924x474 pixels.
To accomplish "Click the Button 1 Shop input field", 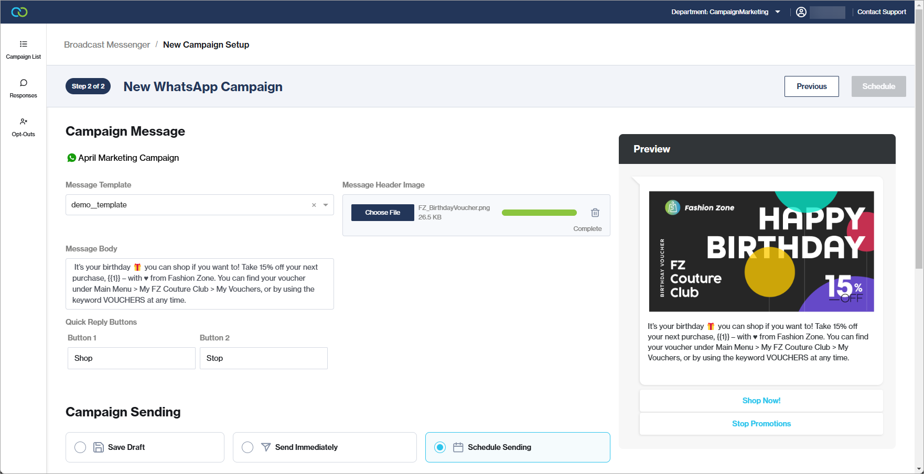I will (x=132, y=358).
